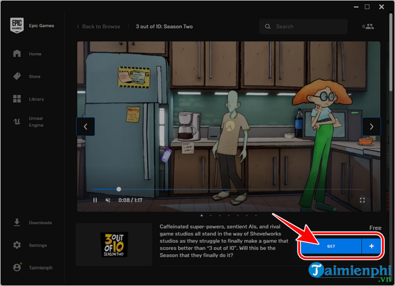This screenshot has height=286, width=395.
Task: Click the '3 out of 10: Season Two' title
Action: [x=164, y=26]
